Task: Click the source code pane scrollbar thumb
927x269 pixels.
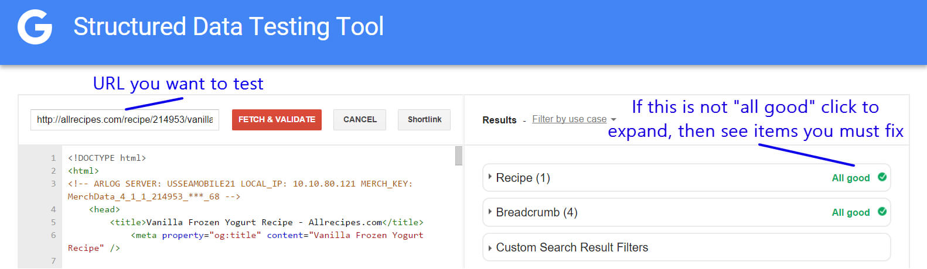Action: point(458,156)
